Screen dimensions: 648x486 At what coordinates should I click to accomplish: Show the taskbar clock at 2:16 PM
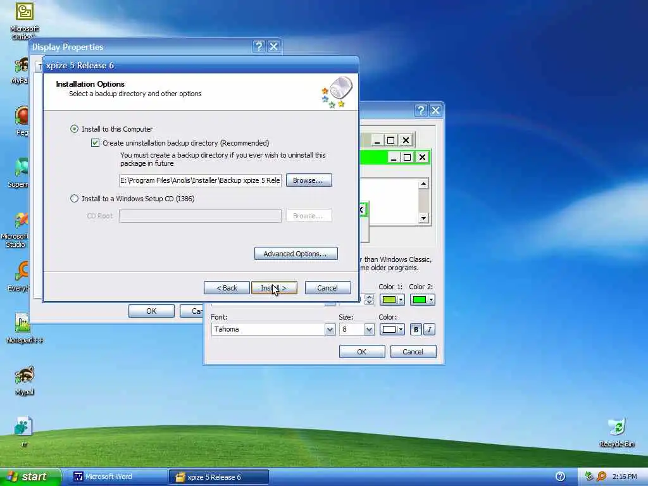pyautogui.click(x=625, y=477)
